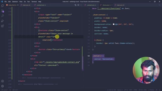Open the Manage gear icon
The width and height of the screenshot is (162, 91).
point(3,86)
